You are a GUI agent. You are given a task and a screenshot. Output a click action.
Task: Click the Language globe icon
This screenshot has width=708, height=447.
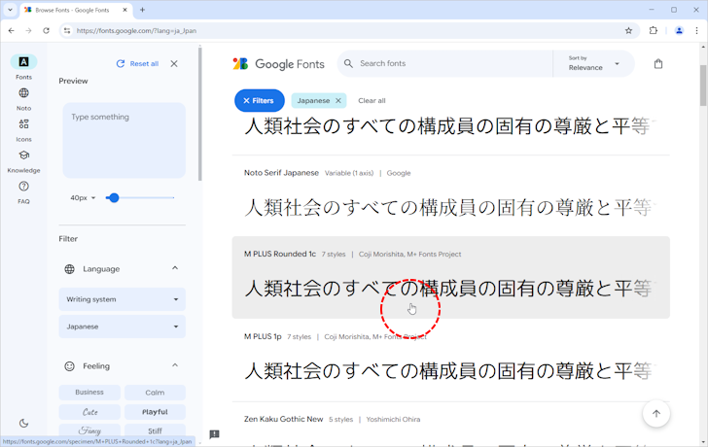tap(70, 269)
